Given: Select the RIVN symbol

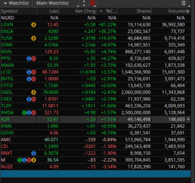Looking at the screenshot, I should click(6, 52).
